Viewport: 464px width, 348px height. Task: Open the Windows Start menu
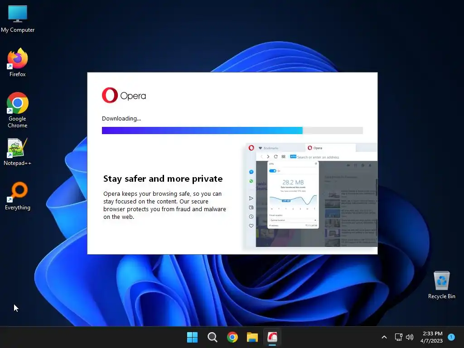coord(192,337)
